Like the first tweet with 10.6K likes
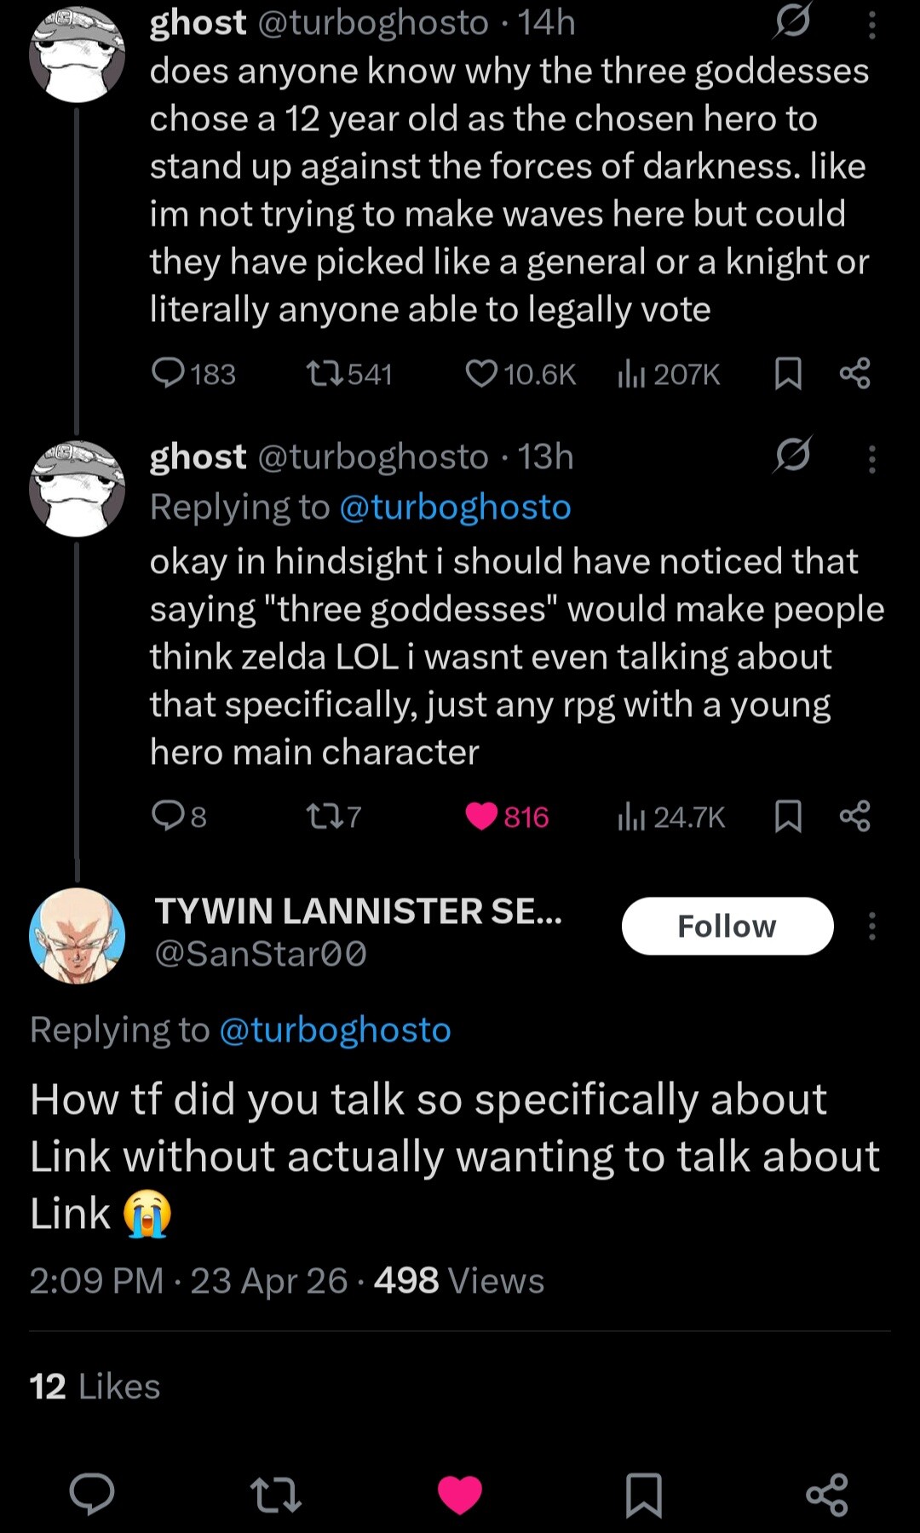Image resolution: width=920 pixels, height=1533 pixels. click(x=481, y=373)
